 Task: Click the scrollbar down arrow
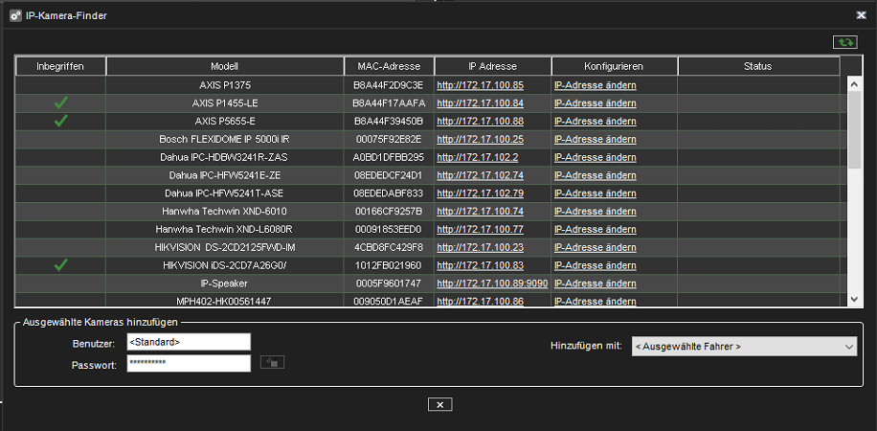855,300
